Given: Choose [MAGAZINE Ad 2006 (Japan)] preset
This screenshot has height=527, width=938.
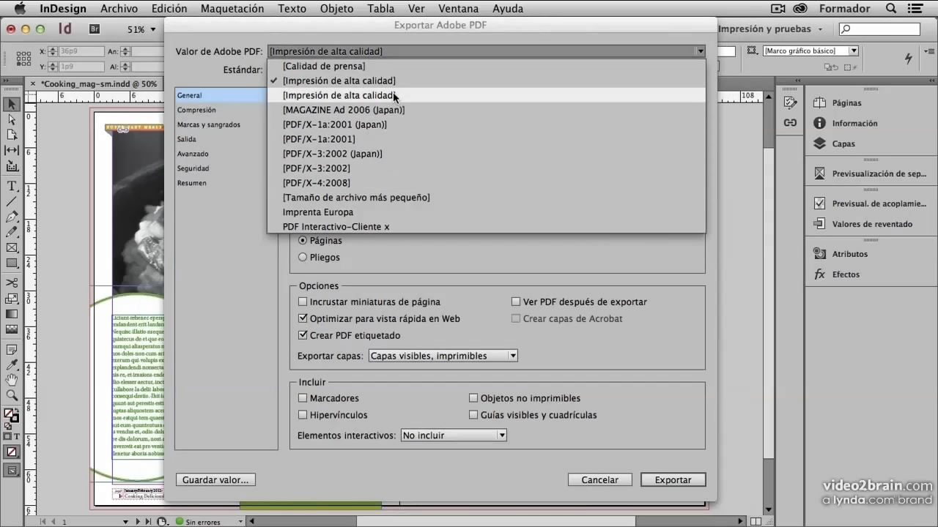Looking at the screenshot, I should [x=486, y=110].
